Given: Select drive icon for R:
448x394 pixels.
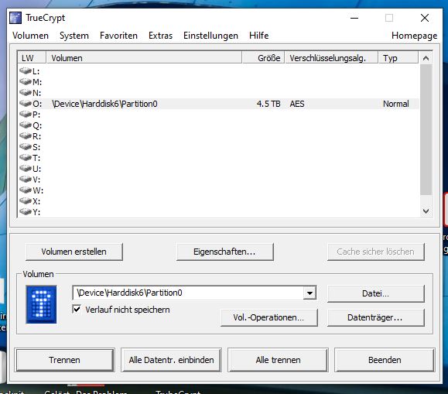Looking at the screenshot, I should (26, 135).
